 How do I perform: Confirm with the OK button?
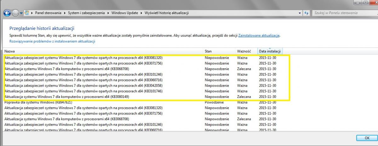[x=367, y=138]
